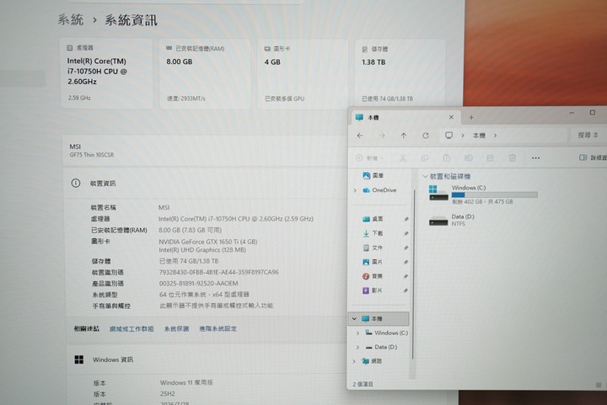
Task: Click the Share icon in Explorer toolbar
Action: (490, 158)
